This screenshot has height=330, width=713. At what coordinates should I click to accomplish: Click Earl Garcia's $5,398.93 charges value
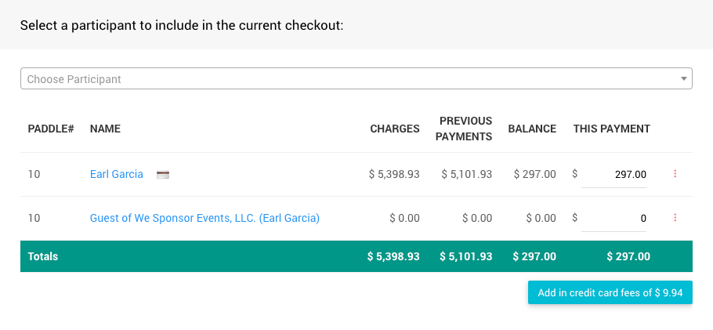point(394,174)
